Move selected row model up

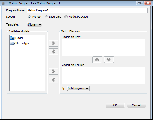pos(97,59)
